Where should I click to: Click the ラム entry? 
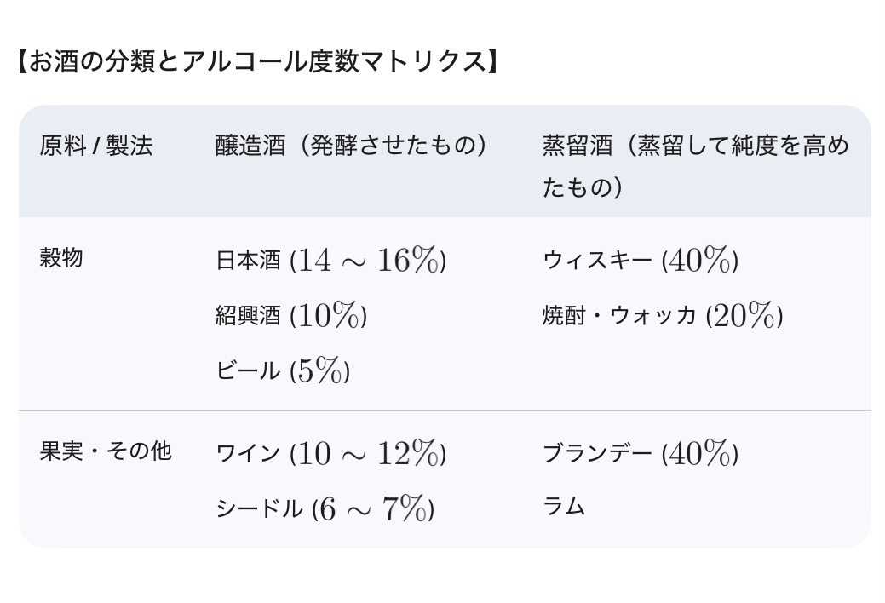564,508
